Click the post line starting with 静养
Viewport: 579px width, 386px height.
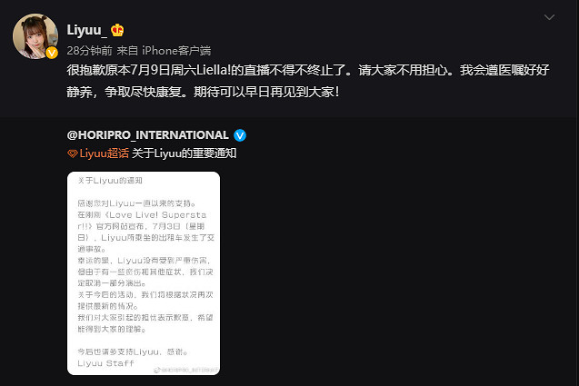tap(203, 92)
